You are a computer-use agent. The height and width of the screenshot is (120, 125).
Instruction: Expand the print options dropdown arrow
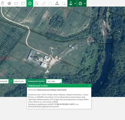[x=85, y=3]
